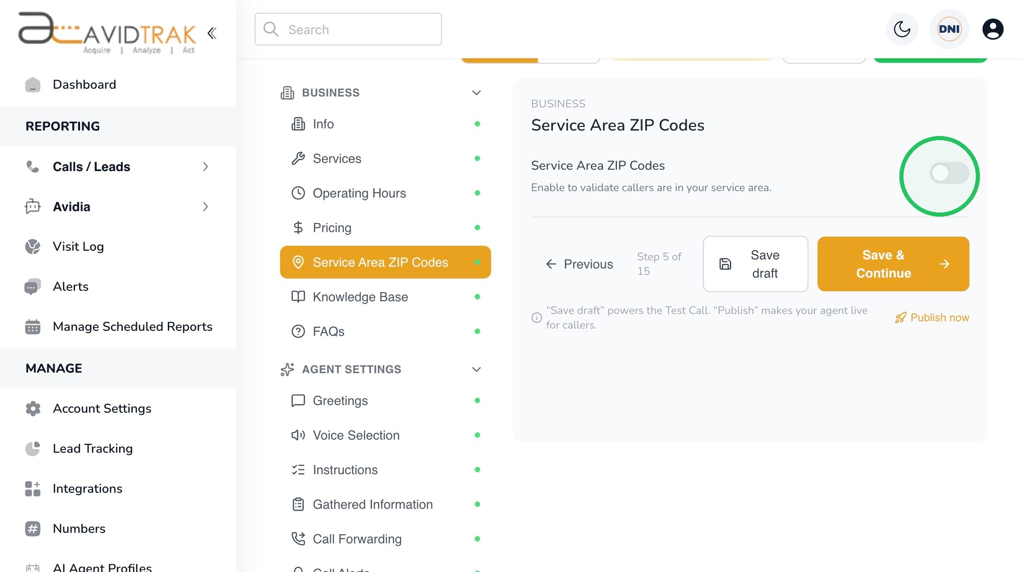Click the Dashboard sidebar icon
Image resolution: width=1024 pixels, height=572 pixels.
click(x=33, y=85)
